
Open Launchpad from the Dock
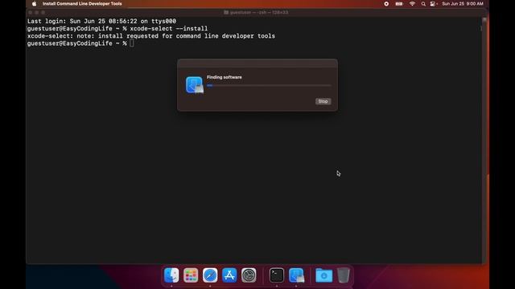click(191, 275)
